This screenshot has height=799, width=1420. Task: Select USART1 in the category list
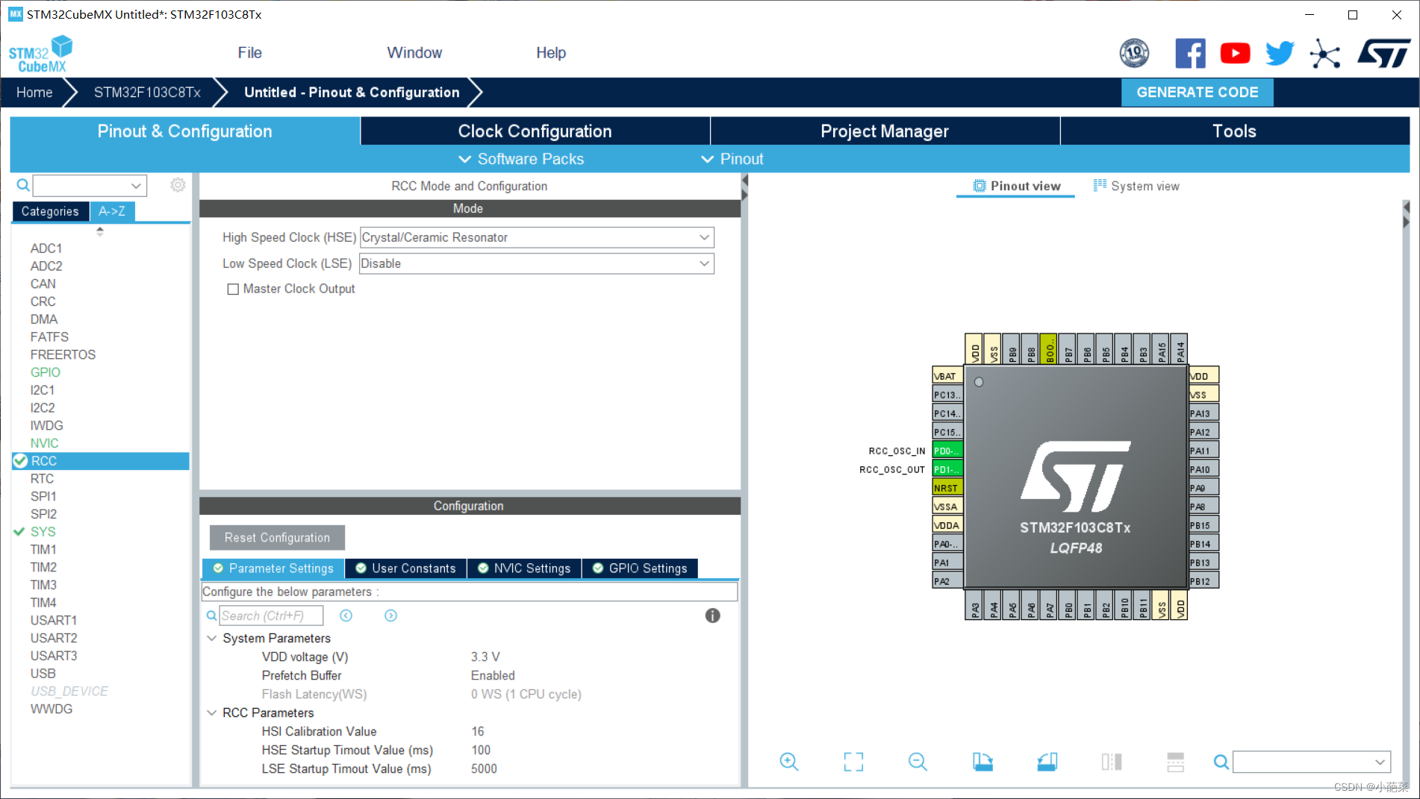[53, 621]
